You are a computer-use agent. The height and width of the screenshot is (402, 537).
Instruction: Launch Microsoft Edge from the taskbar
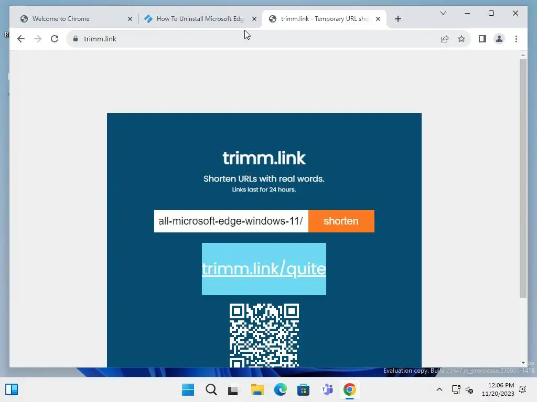pyautogui.click(x=280, y=389)
